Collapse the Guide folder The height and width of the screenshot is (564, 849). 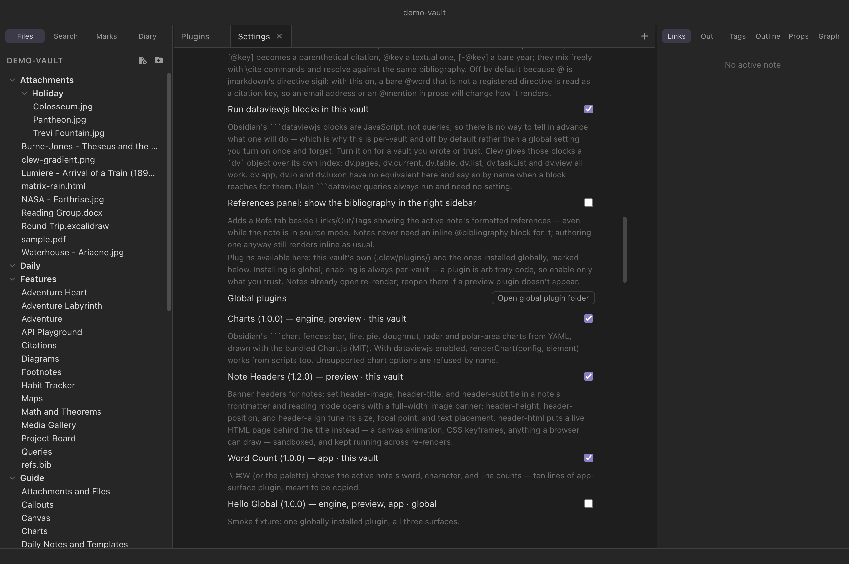tap(12, 478)
